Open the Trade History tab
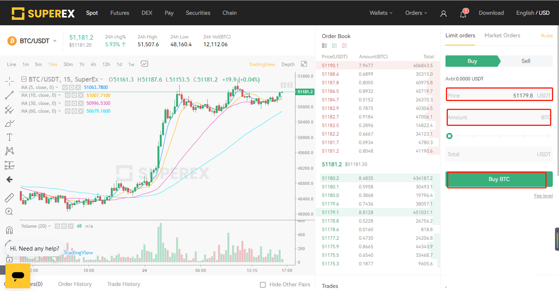Screen dimensions: 559x291 click(x=124, y=284)
